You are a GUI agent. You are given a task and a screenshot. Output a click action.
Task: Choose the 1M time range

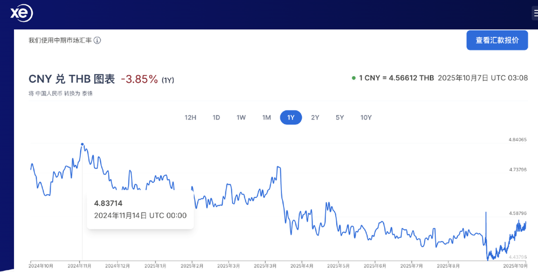(x=266, y=117)
